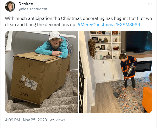157x128 pixels.
Task: Open the #MerryChristmas hashtag
Action: [95, 25]
